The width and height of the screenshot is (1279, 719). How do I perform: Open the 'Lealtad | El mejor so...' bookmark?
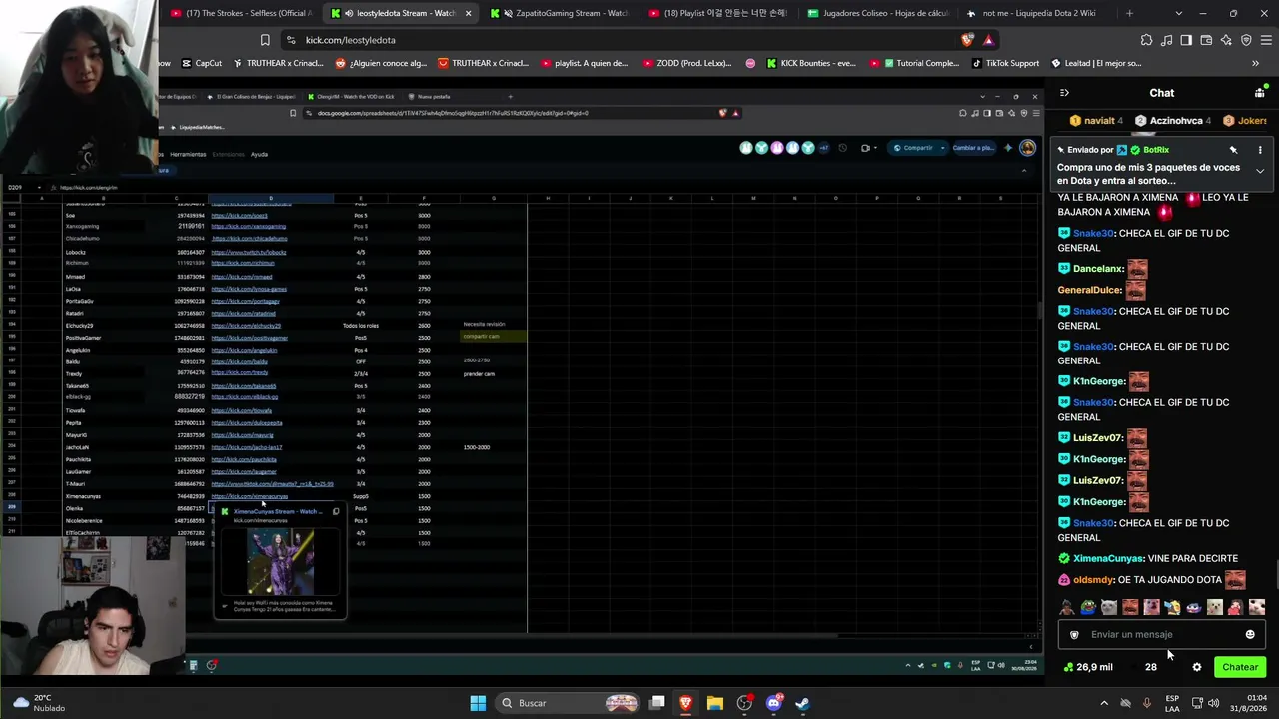tap(1094, 63)
